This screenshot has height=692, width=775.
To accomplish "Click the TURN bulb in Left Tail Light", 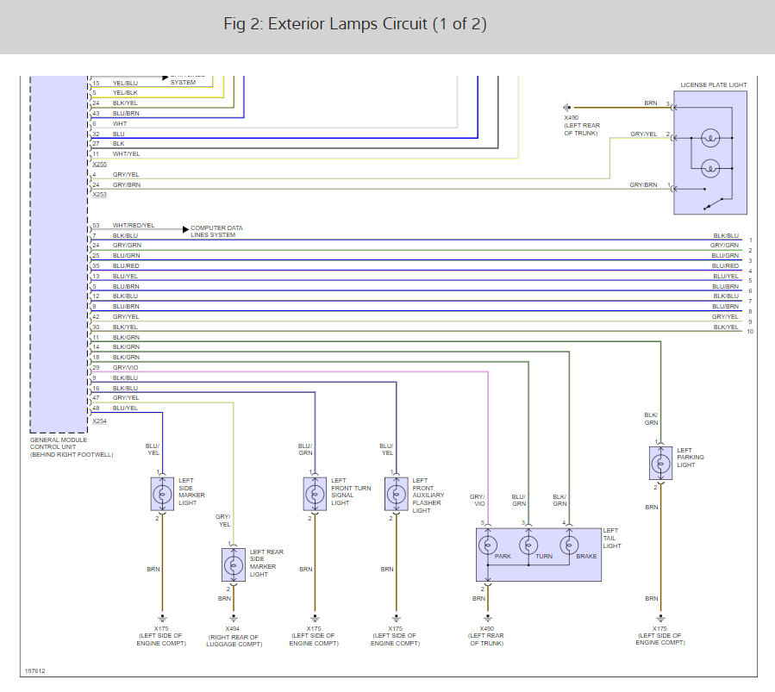I will pyautogui.click(x=528, y=546).
